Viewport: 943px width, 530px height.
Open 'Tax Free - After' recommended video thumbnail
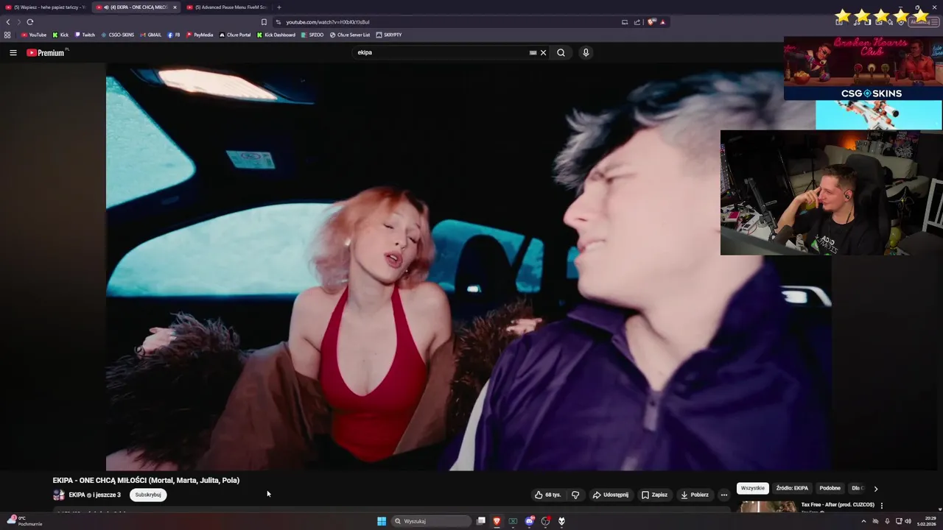(x=767, y=507)
